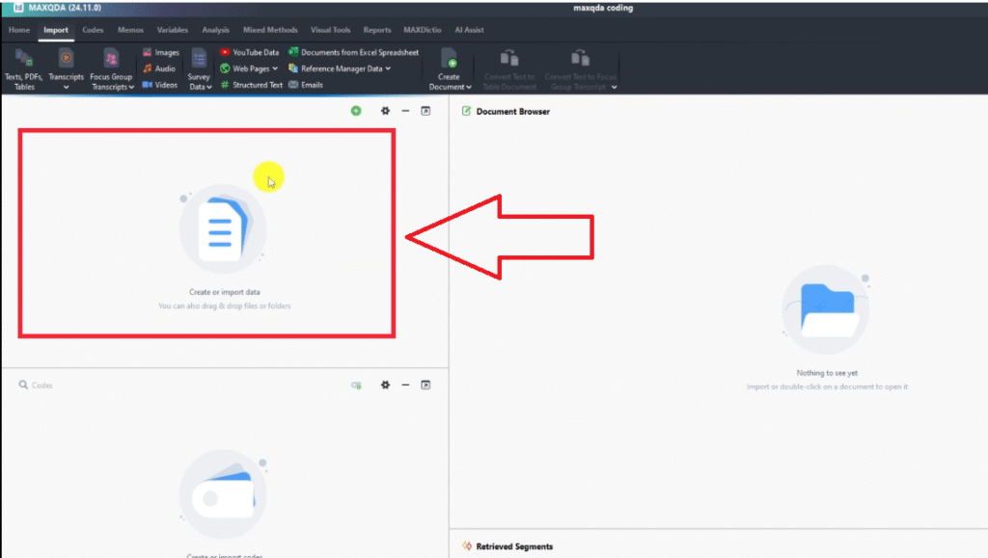The width and height of the screenshot is (988, 558).
Task: Expand the Transcripts dropdown
Action: [x=67, y=87]
